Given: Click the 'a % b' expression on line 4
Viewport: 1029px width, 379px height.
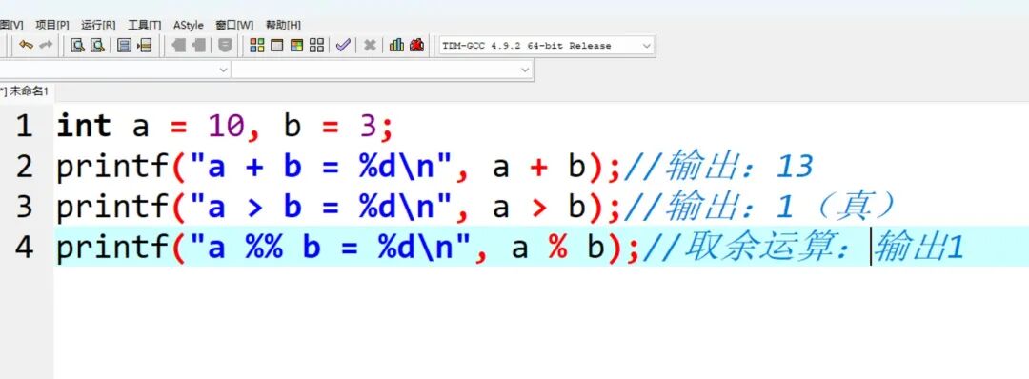Looking at the screenshot, I should tap(557, 248).
